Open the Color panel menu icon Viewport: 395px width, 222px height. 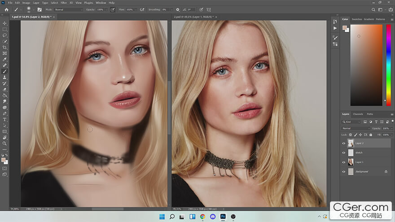(392, 19)
